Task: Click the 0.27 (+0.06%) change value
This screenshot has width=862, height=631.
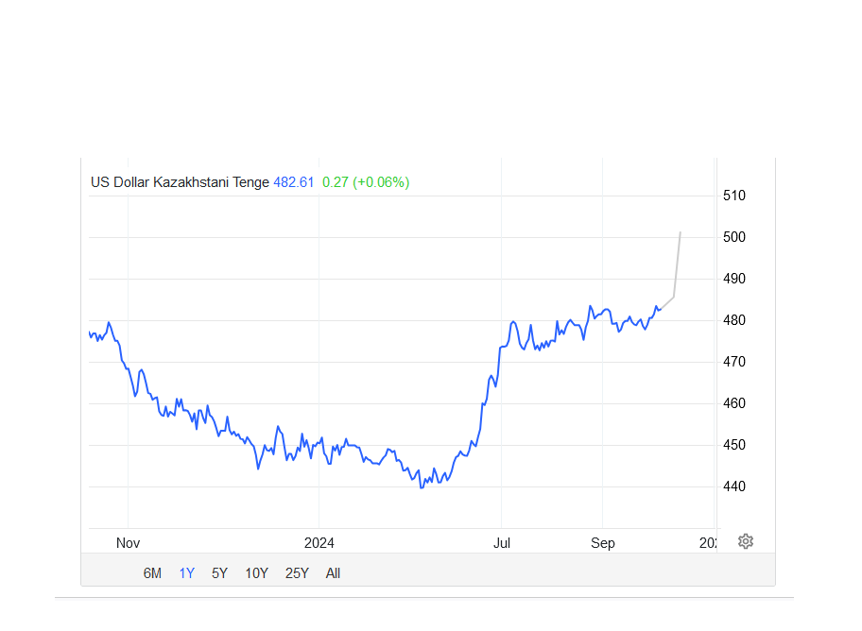Action: [366, 182]
